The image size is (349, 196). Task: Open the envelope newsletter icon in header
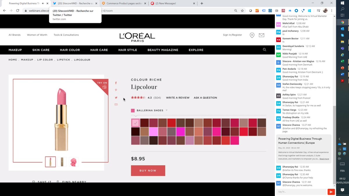(x=261, y=35)
